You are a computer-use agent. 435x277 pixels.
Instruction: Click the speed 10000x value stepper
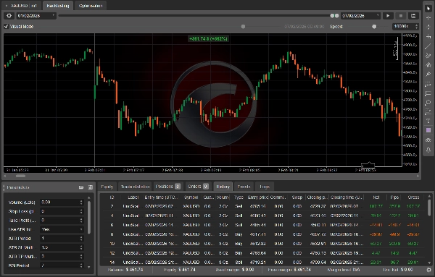pos(416,27)
